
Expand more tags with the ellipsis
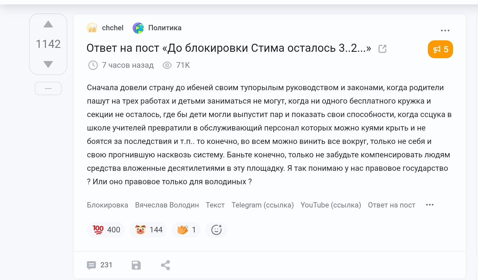[429, 205]
